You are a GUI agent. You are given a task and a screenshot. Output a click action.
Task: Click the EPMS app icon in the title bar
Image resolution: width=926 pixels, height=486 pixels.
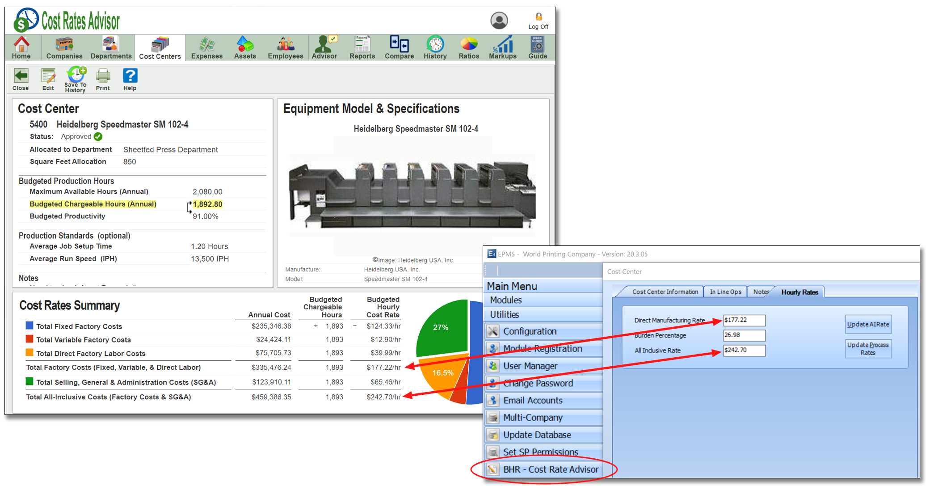click(x=492, y=254)
